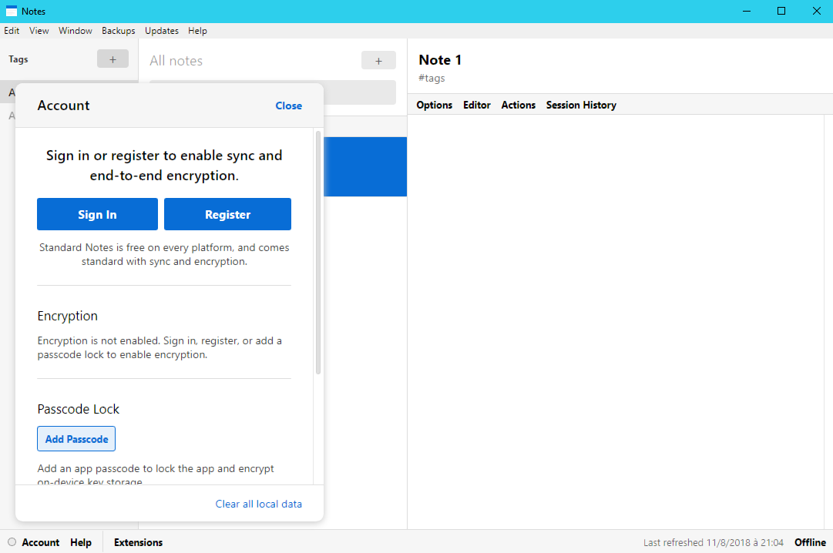The image size is (833, 553).
Task: Close the Notes window
Action: [x=816, y=11]
